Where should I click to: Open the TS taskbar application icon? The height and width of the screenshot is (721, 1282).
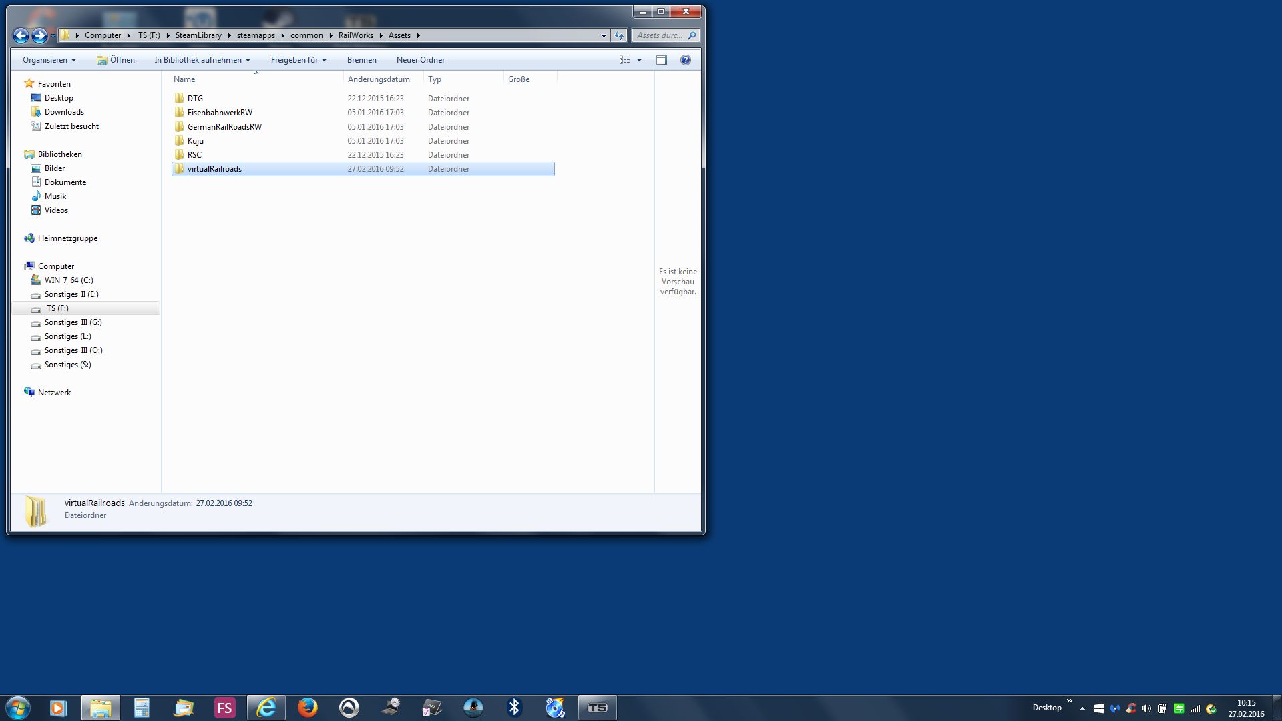coord(597,708)
